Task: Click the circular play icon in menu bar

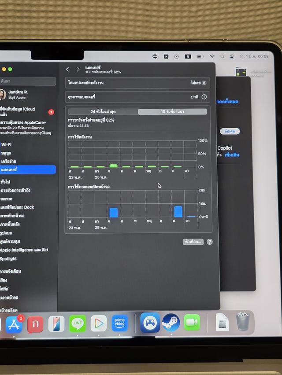Action: coord(176,56)
